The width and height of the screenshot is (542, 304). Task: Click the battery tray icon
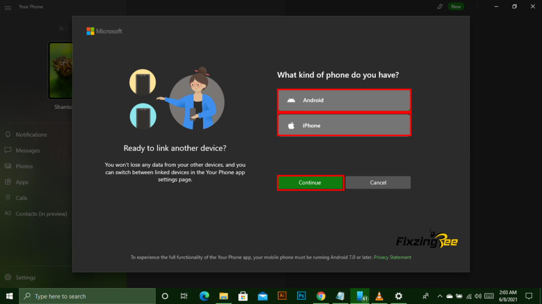(x=459, y=296)
